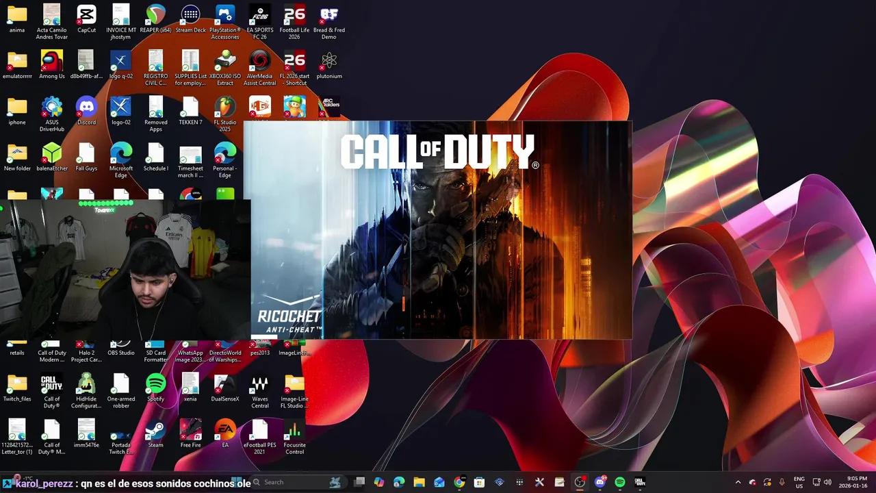Open ENG US language switcher
The image size is (876, 493).
click(x=799, y=482)
